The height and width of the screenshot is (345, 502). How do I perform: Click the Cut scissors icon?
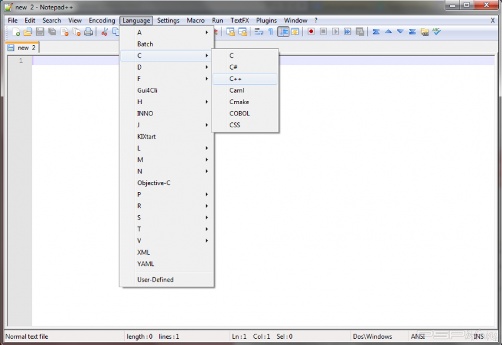[x=105, y=32]
